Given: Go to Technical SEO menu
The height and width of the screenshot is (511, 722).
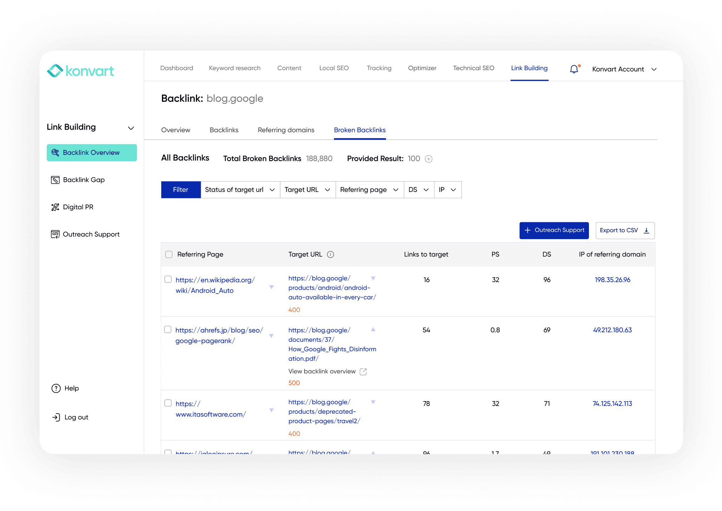Looking at the screenshot, I should coord(473,68).
